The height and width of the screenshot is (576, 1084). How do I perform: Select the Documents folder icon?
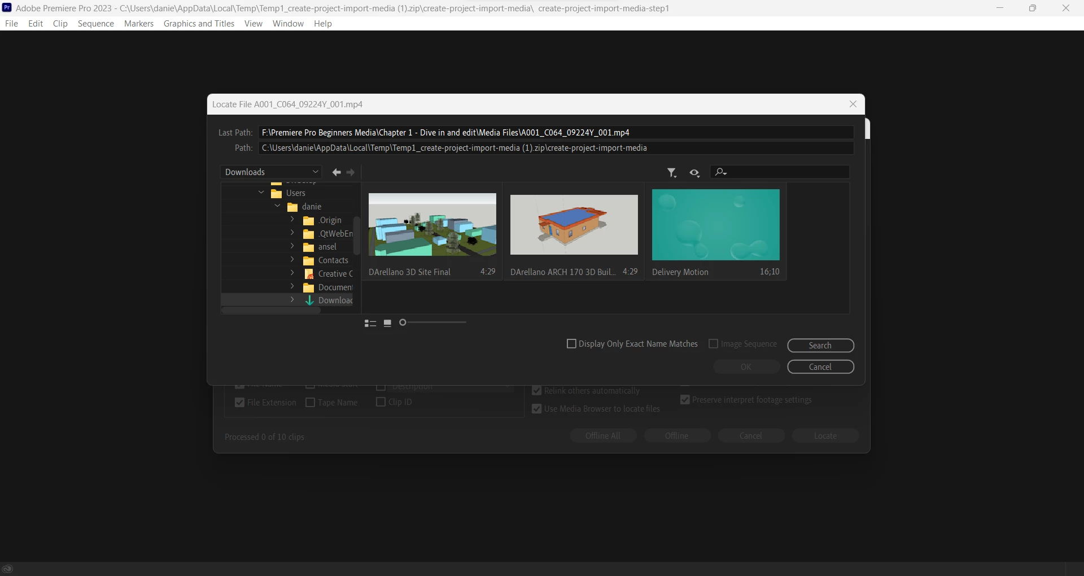pos(309,287)
